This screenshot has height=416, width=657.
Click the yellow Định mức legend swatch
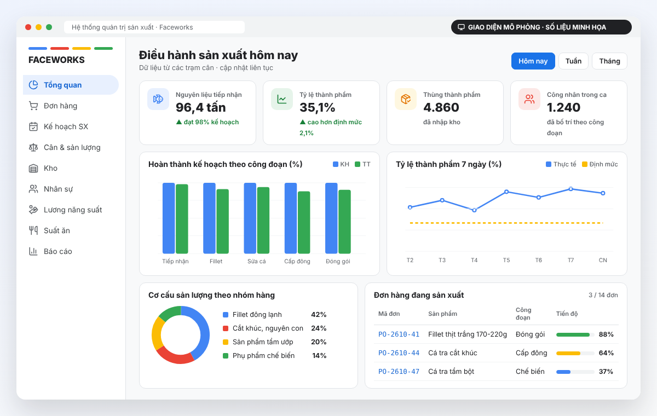tap(585, 164)
